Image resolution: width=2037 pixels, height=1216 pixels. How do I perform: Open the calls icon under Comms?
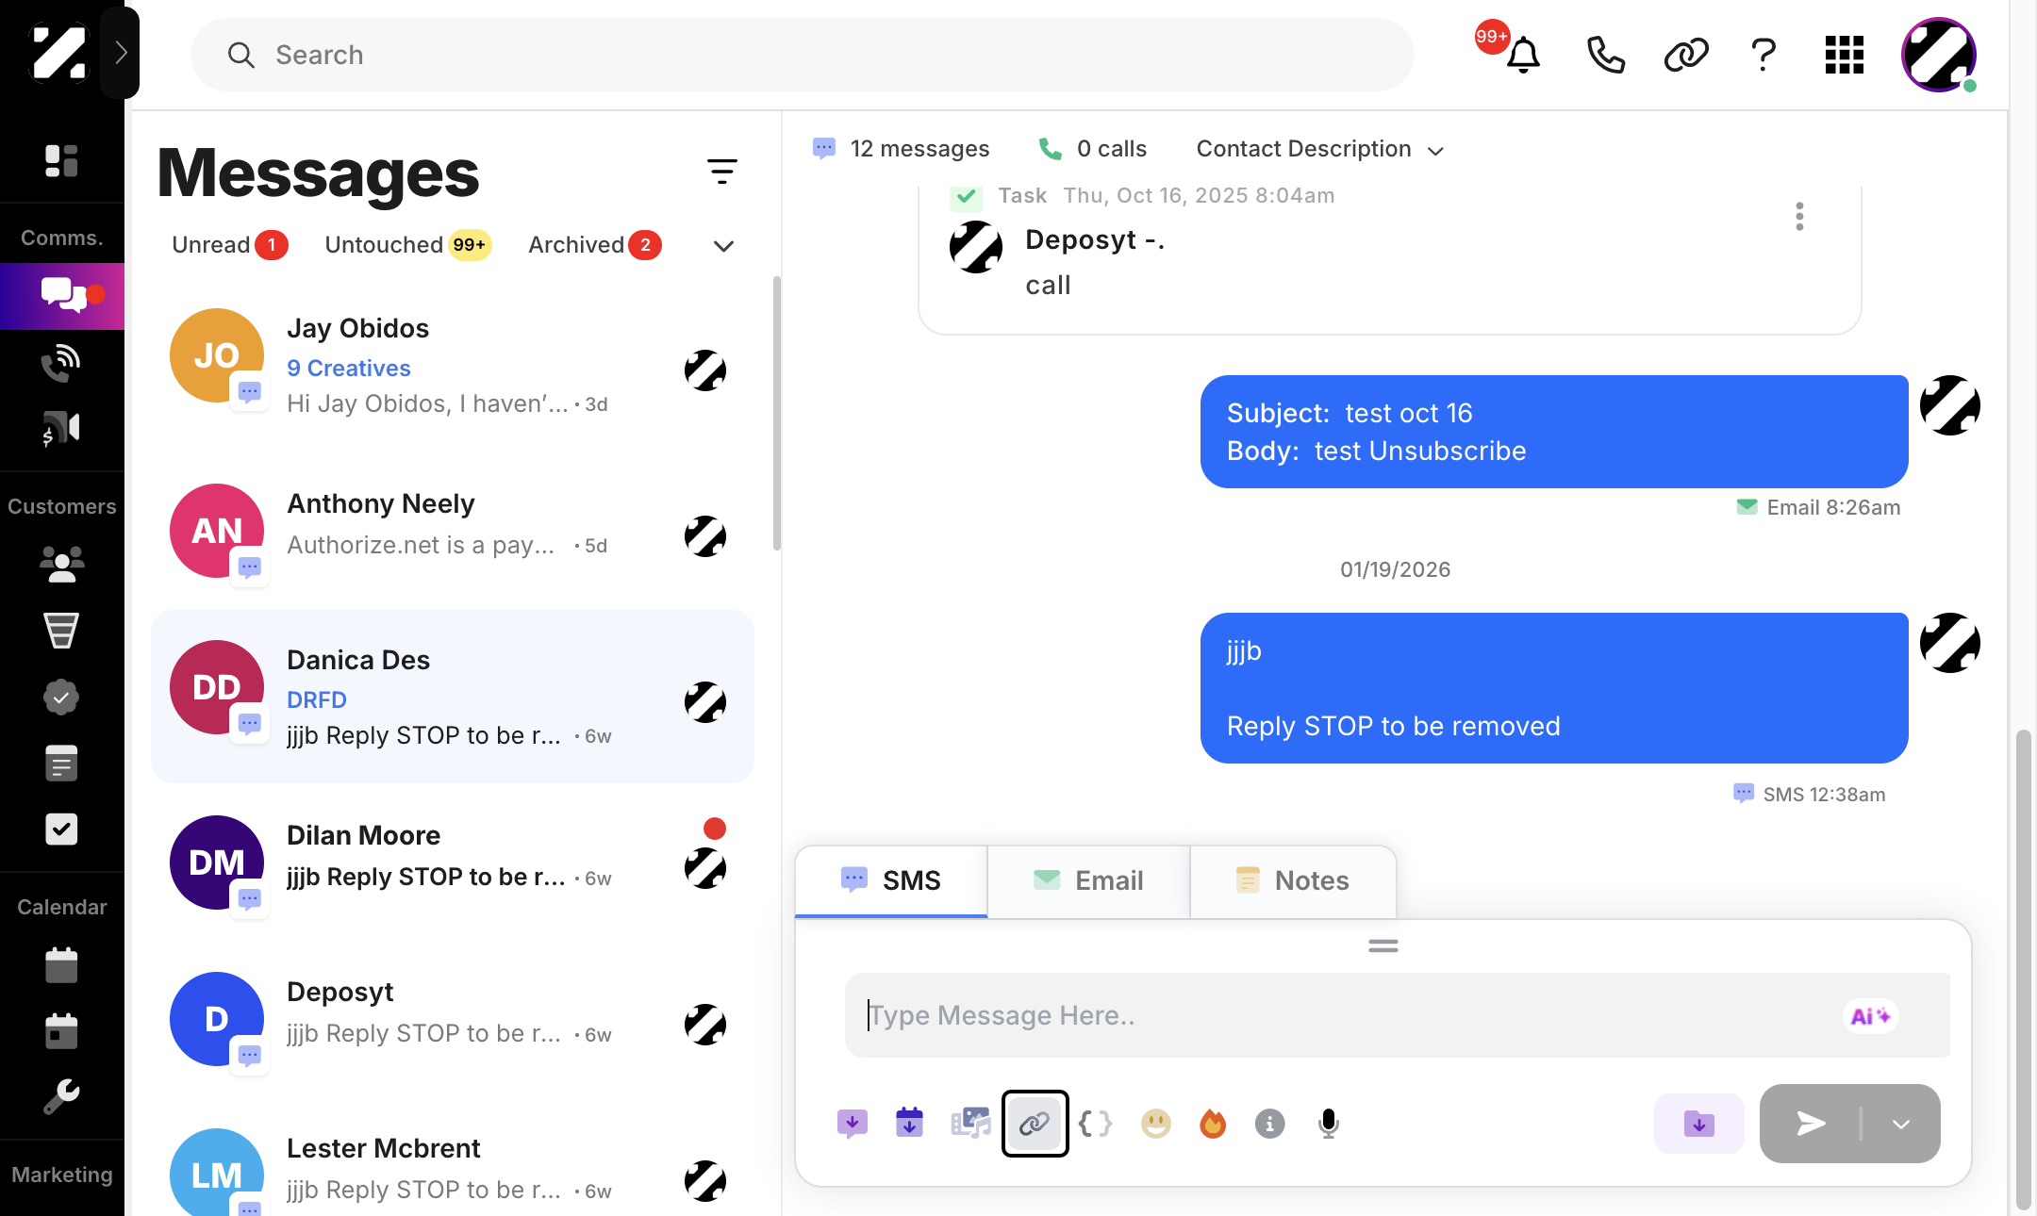[61, 362]
